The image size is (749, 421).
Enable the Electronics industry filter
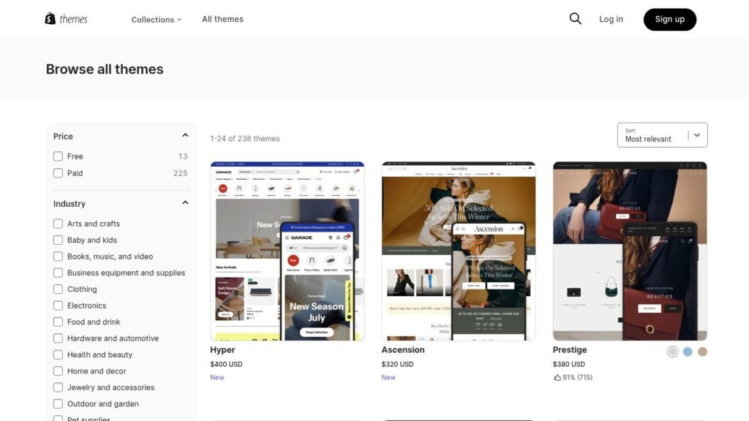tap(58, 305)
